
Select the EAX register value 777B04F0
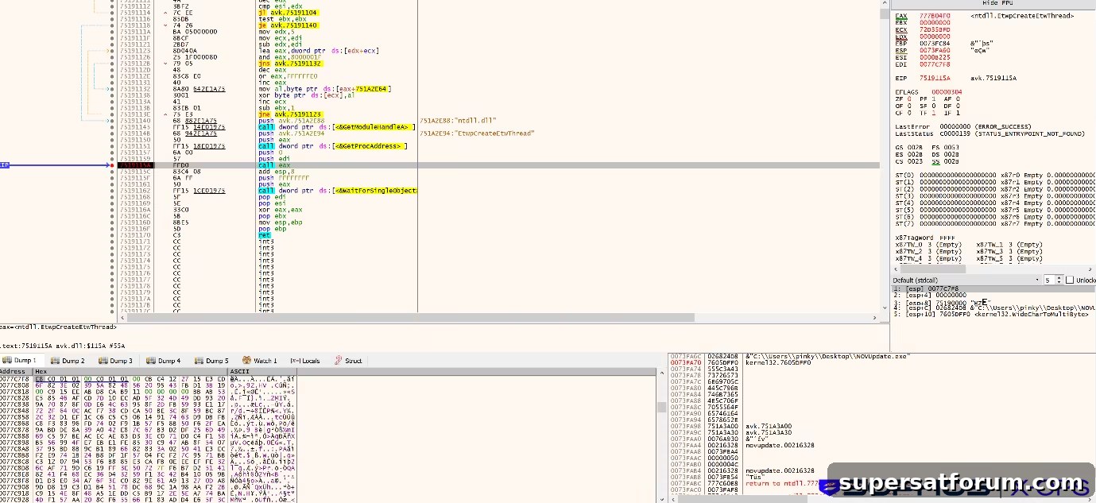pyautogui.click(x=934, y=16)
